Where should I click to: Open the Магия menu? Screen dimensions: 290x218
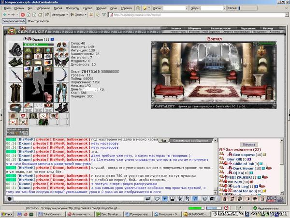point(58,8)
